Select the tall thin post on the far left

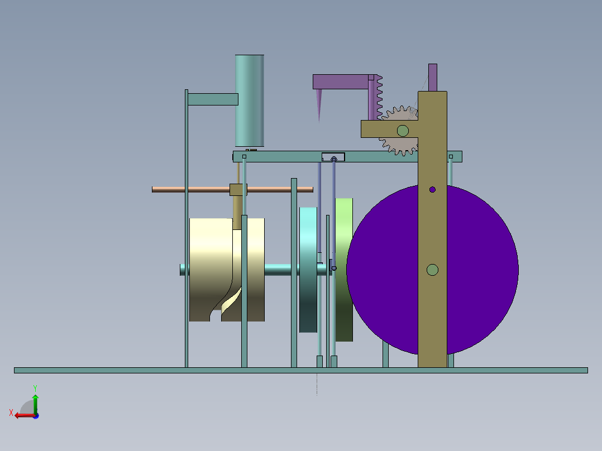click(x=187, y=228)
